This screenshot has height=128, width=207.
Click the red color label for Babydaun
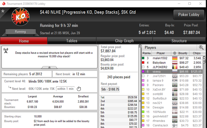point(143,63)
